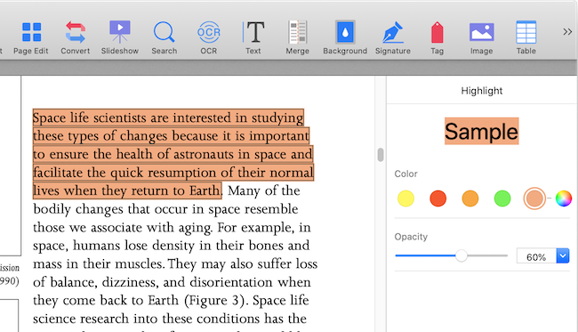This screenshot has width=578, height=332.
Task: Click the 60% opacity value field
Action: tap(536, 255)
